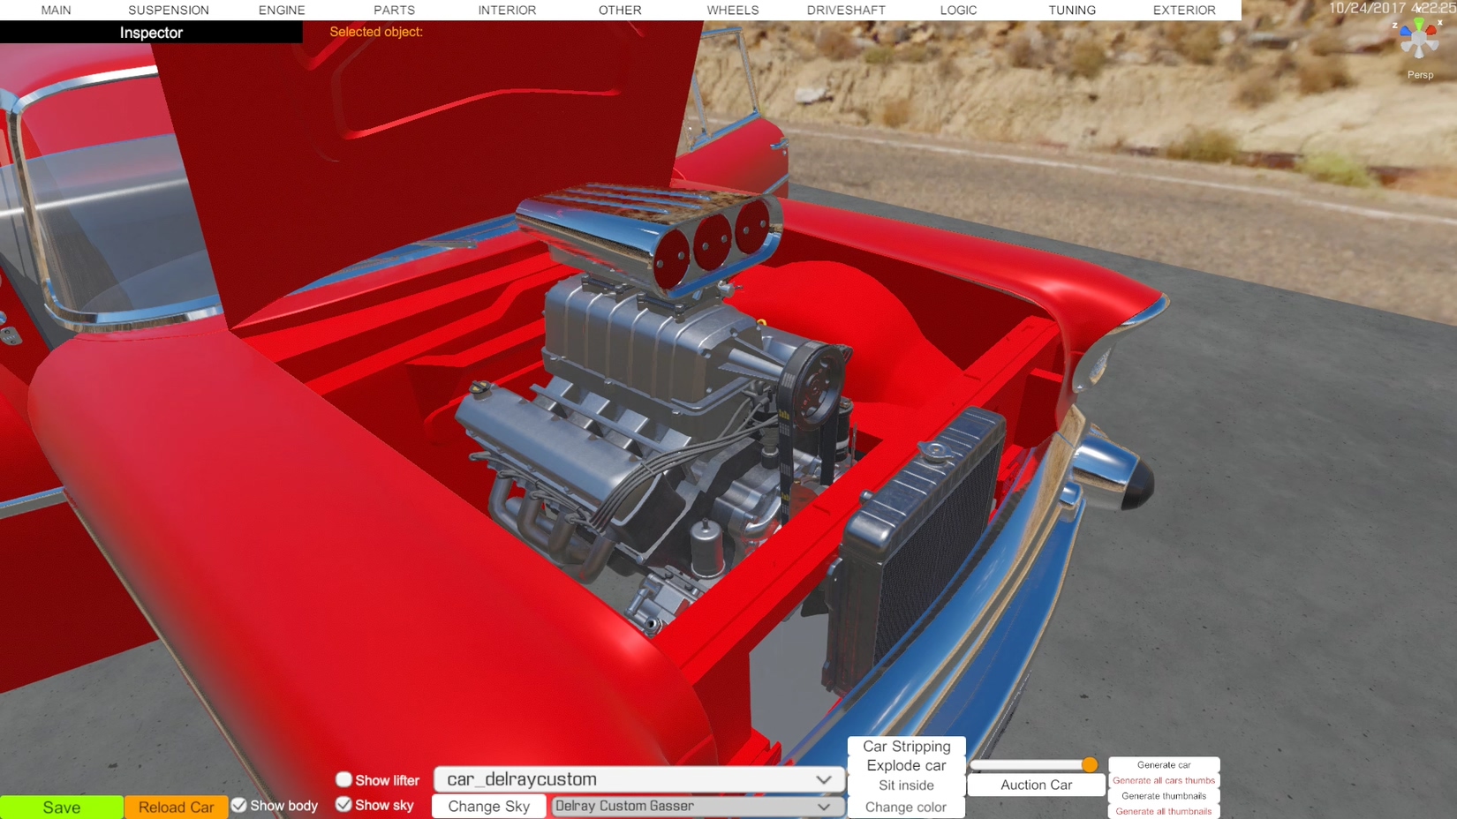This screenshot has height=819, width=1457.
Task: Toggle the Persp projection label
Action: tap(1420, 75)
